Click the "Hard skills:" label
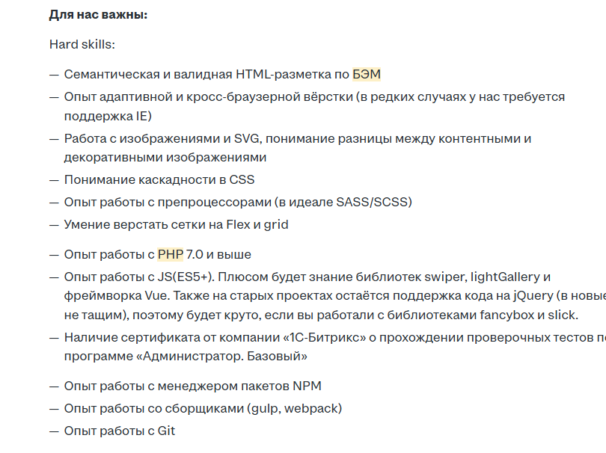This screenshot has height=453, width=606. 82,44
